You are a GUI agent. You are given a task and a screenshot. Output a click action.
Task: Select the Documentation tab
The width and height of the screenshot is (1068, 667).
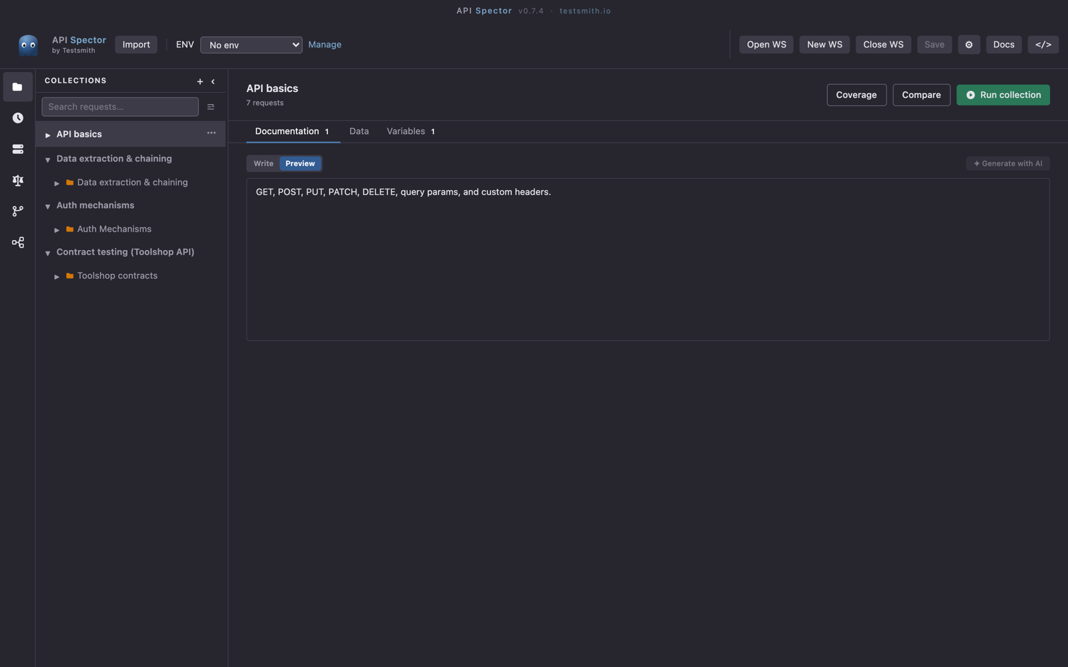[x=292, y=131]
